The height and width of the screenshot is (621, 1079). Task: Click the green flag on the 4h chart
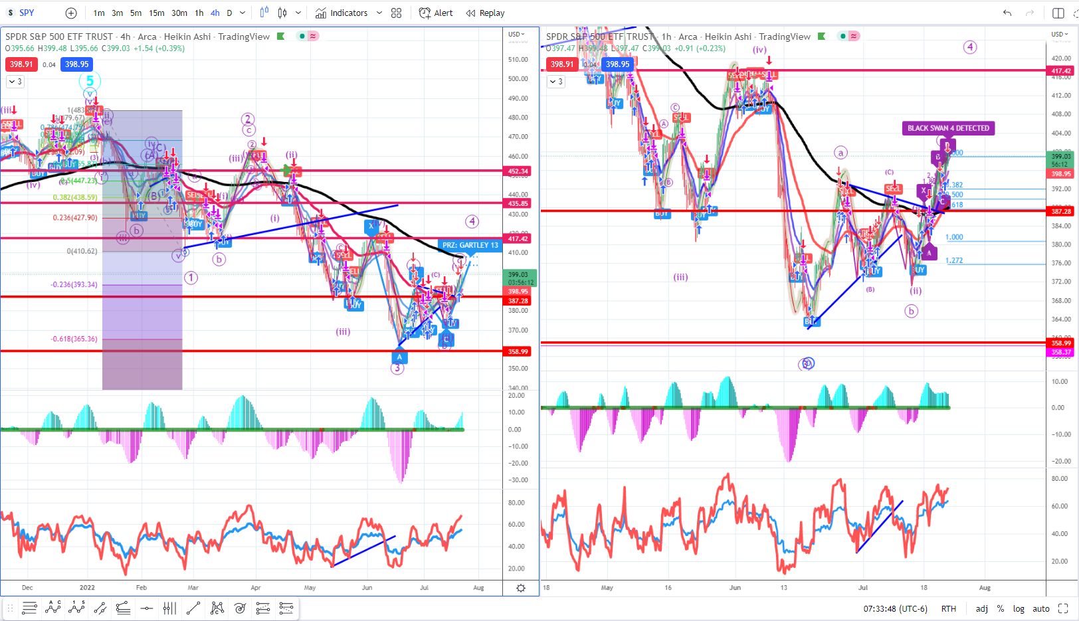[x=281, y=37]
